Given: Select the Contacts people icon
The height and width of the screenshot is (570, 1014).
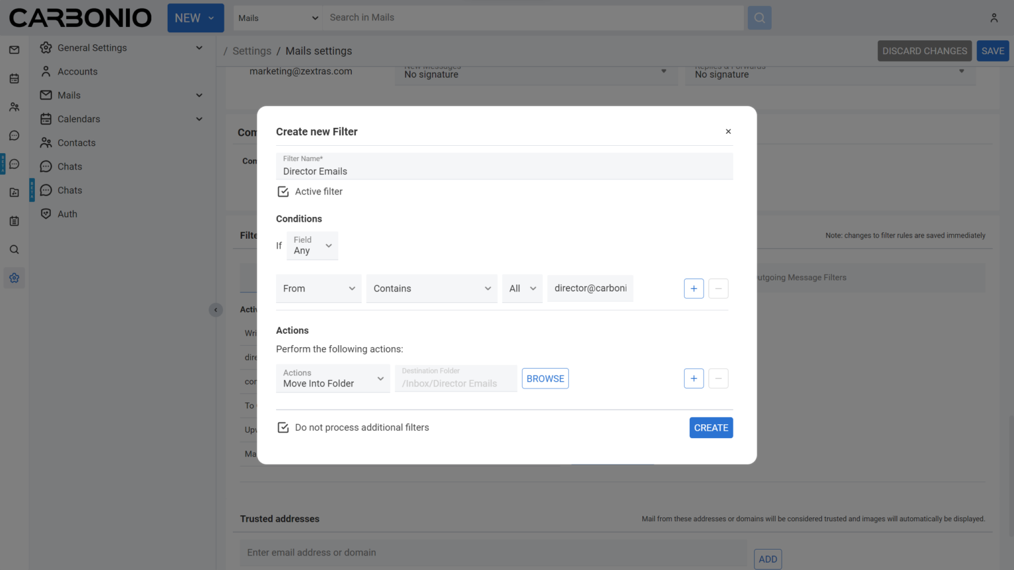Looking at the screenshot, I should (14, 106).
